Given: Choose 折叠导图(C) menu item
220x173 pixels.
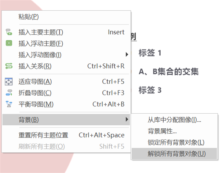Looking at the screenshot, I should point(66,93).
